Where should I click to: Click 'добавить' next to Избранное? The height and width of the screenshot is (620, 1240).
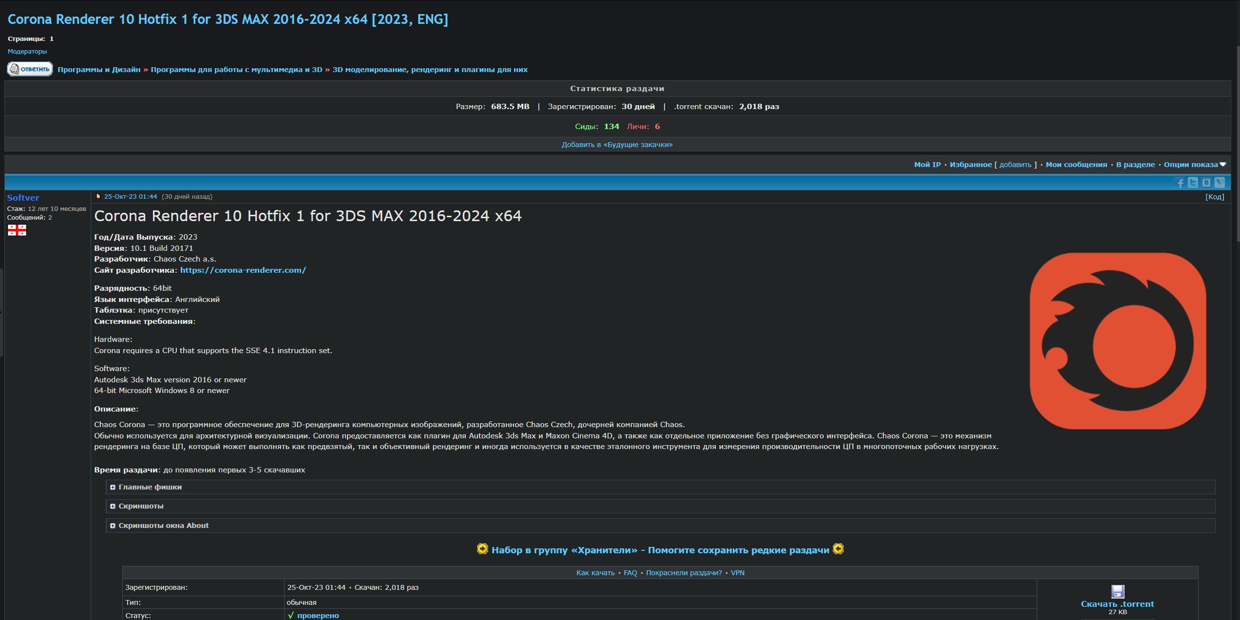pyautogui.click(x=1015, y=165)
